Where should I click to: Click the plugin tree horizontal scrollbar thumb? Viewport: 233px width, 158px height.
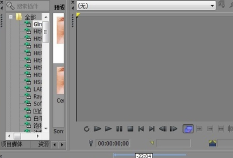tap(17, 136)
